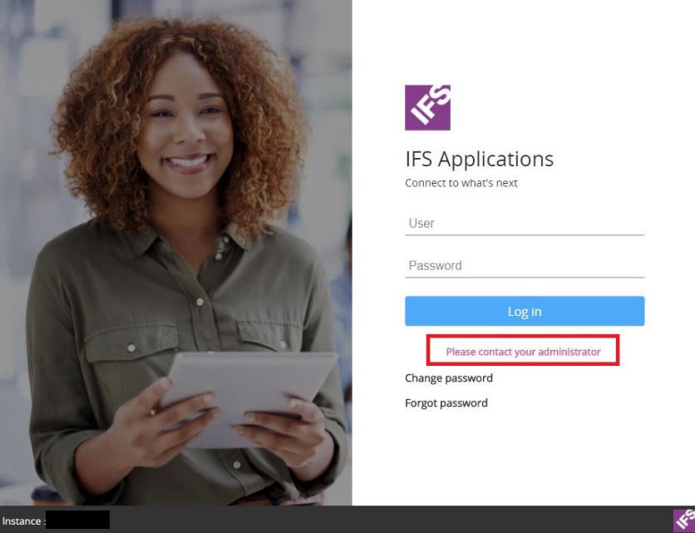Click the blurred background behind the woman
Screen dimensions: 695x533
coord(27,133)
